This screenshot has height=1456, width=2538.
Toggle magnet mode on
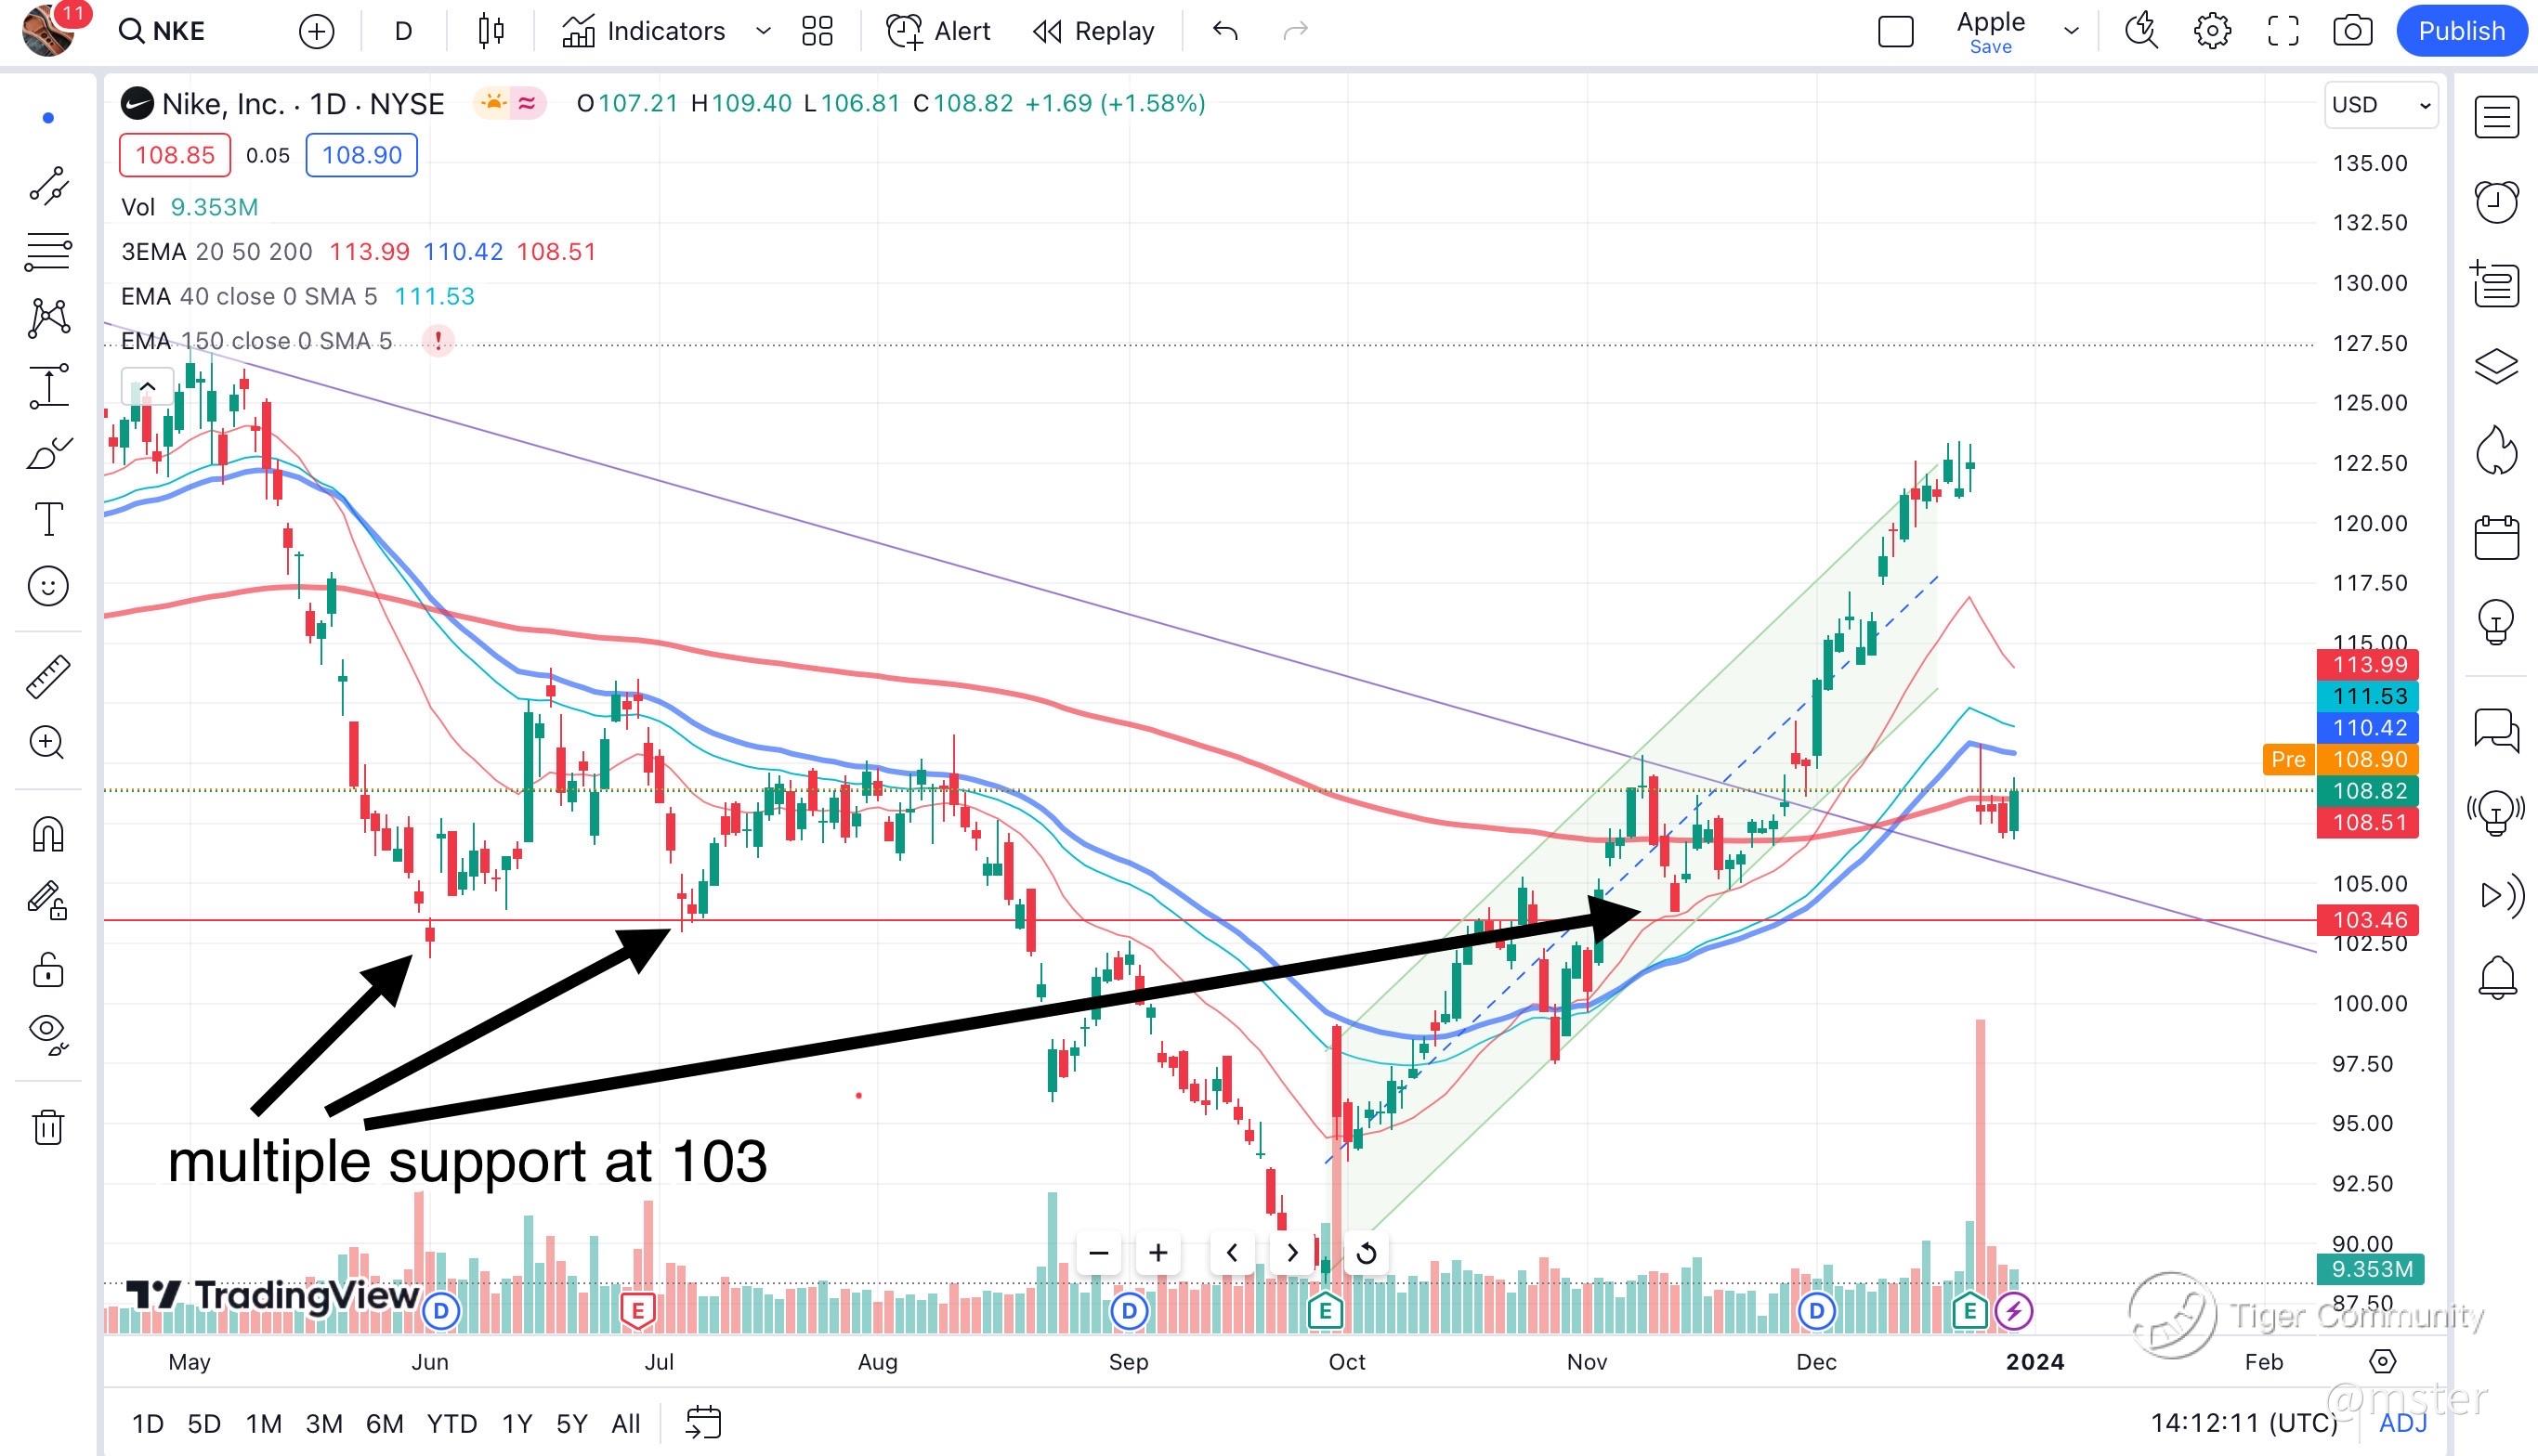(x=48, y=833)
